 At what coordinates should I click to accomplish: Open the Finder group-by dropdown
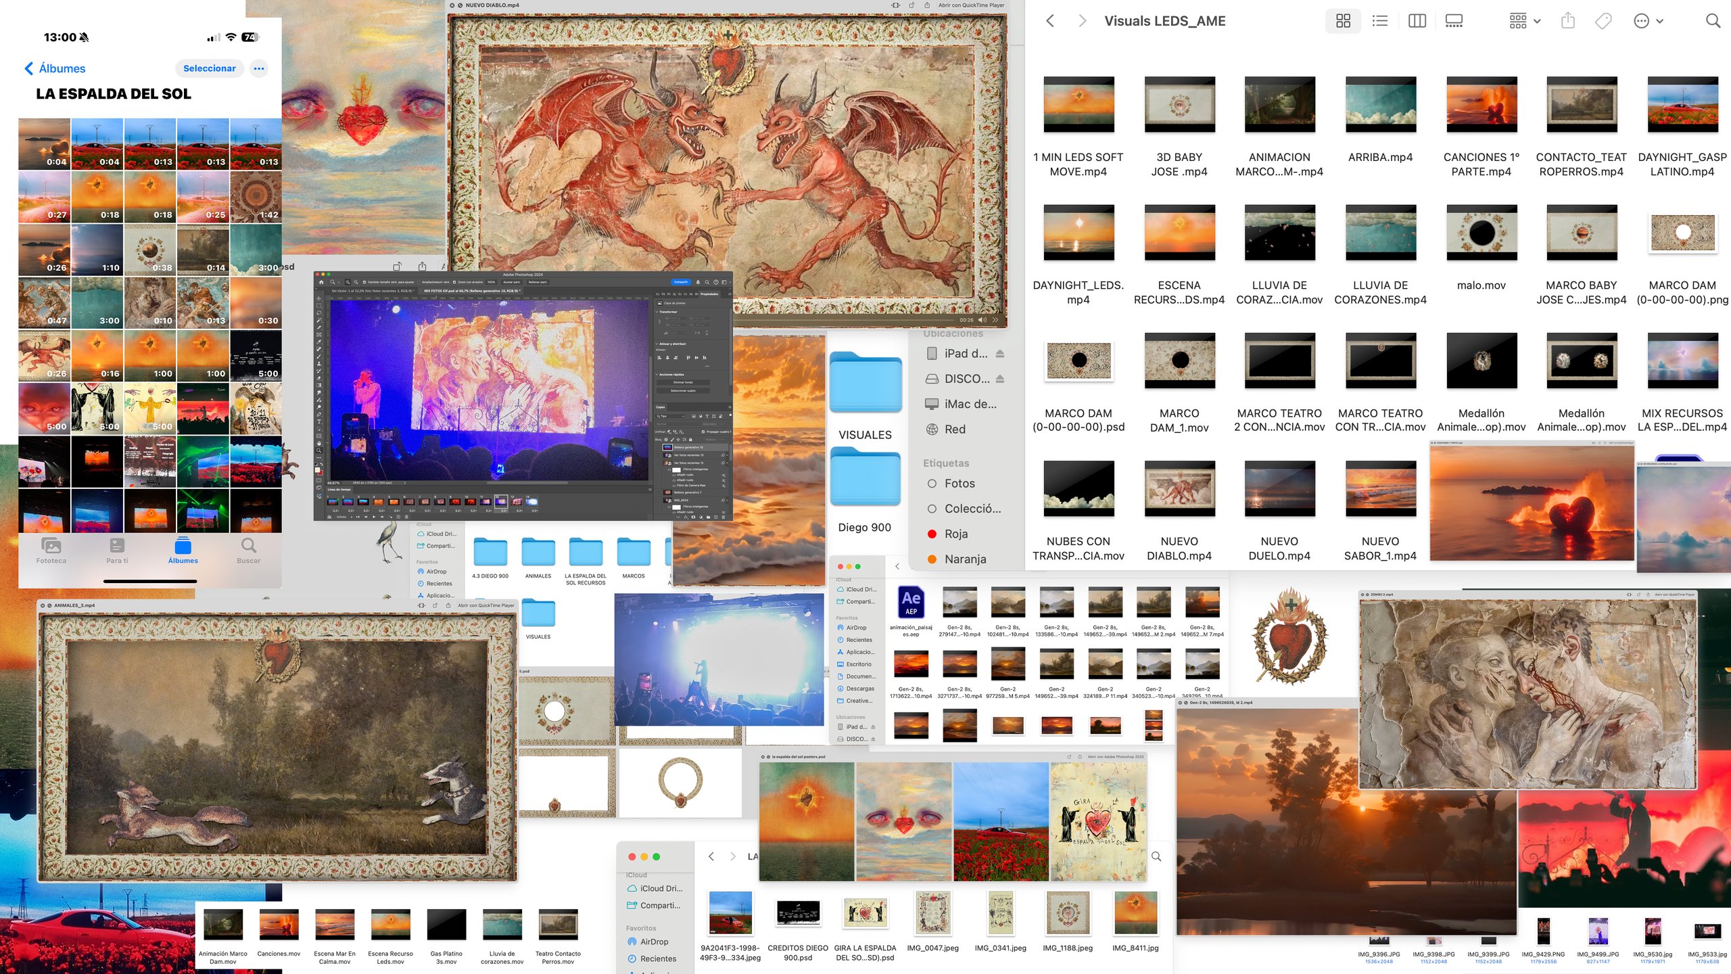[x=1524, y=21]
